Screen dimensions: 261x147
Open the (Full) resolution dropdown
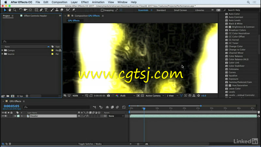point(128,96)
